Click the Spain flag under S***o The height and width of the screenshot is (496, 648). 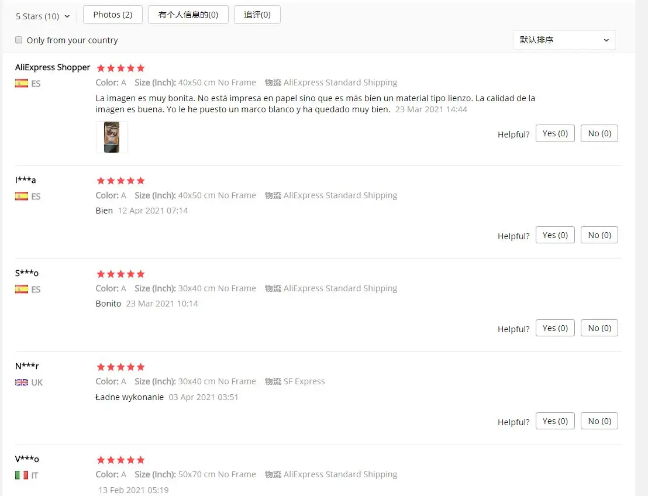[22, 290]
